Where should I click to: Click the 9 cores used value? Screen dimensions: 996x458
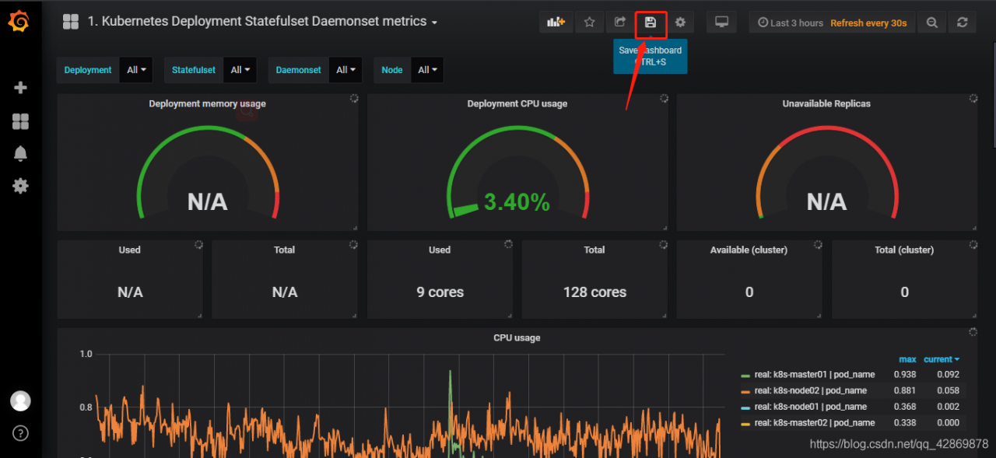(x=440, y=292)
